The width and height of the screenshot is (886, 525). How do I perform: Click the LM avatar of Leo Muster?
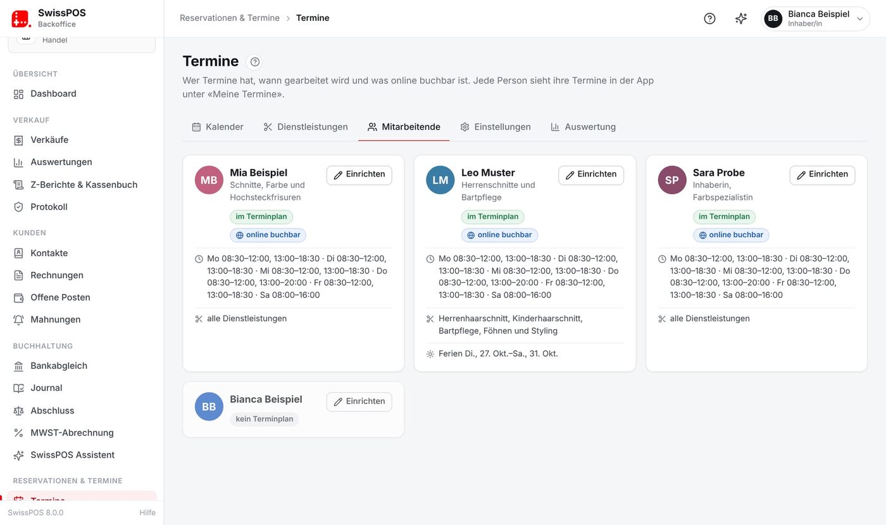tap(440, 180)
